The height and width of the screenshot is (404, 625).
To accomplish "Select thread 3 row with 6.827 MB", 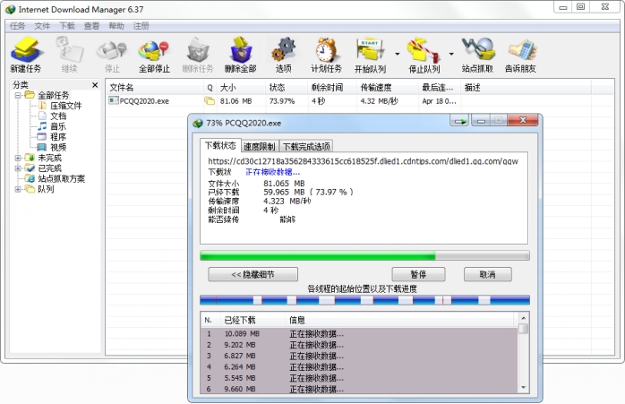I will [359, 356].
